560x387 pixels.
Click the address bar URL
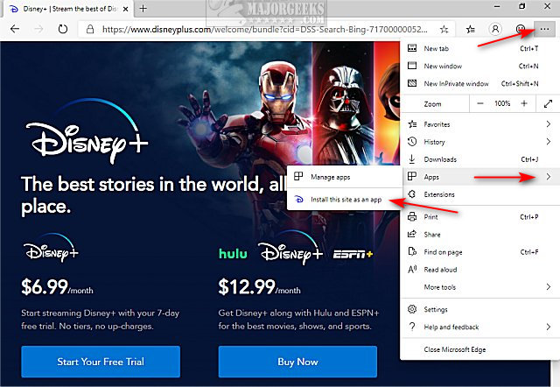click(264, 29)
